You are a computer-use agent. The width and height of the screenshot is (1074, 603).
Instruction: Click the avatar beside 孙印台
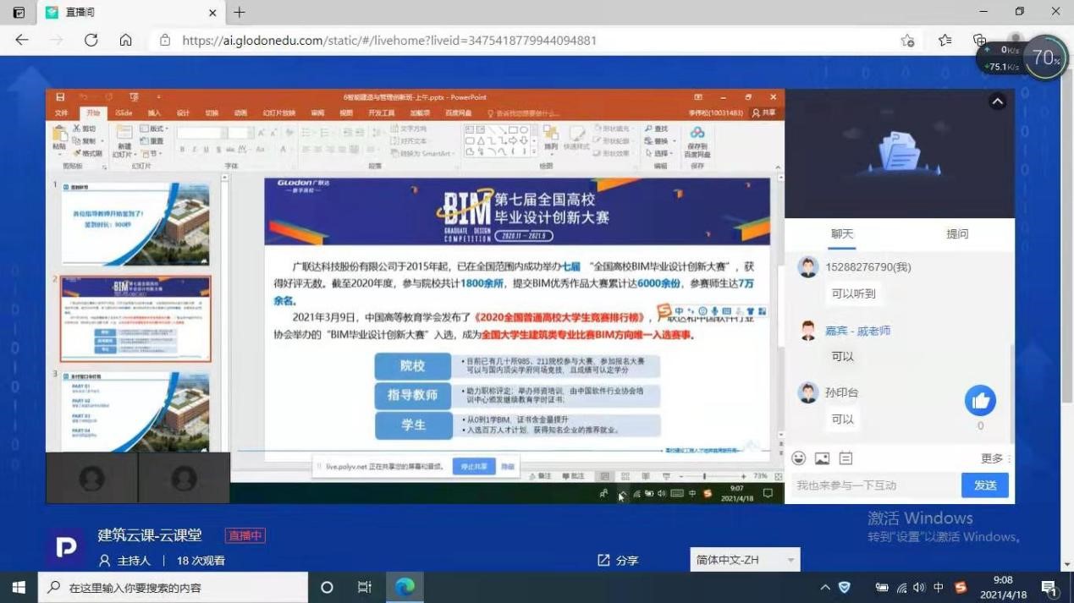(808, 392)
